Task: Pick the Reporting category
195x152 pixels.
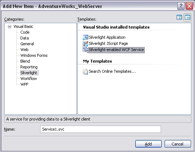Action: tap(29, 67)
